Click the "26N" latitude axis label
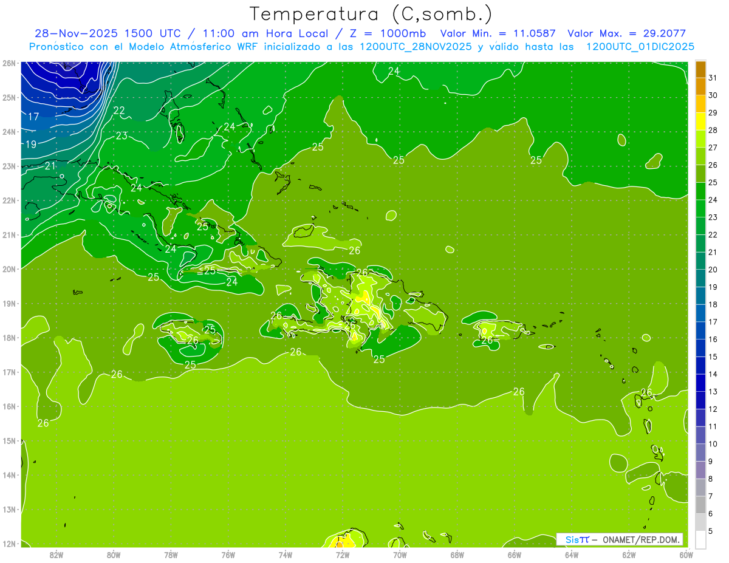The height and width of the screenshot is (563, 729). coord(9,63)
